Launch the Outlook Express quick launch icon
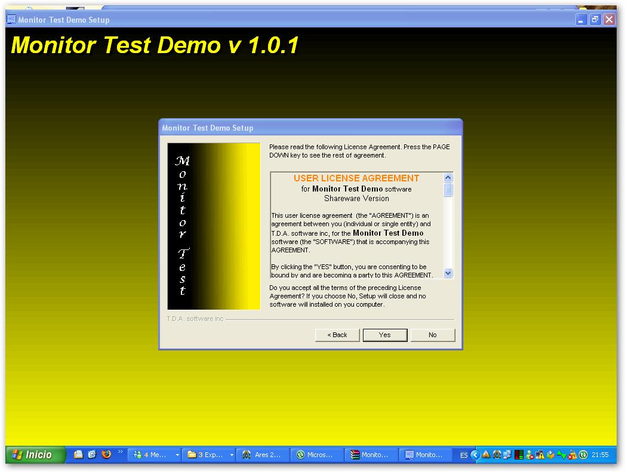The width and height of the screenshot is (625, 472). 92,455
